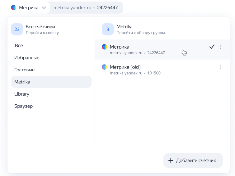
Task: Click the 3 group count badge
Action: click(108, 30)
